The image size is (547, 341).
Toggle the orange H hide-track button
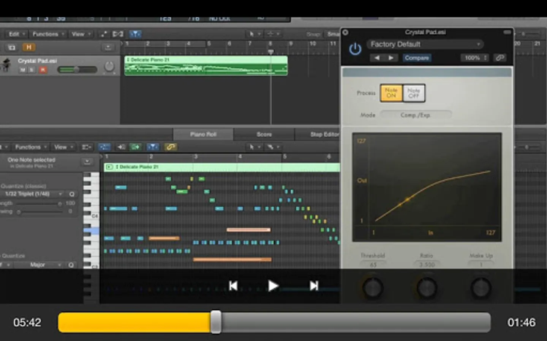pyautogui.click(x=29, y=47)
